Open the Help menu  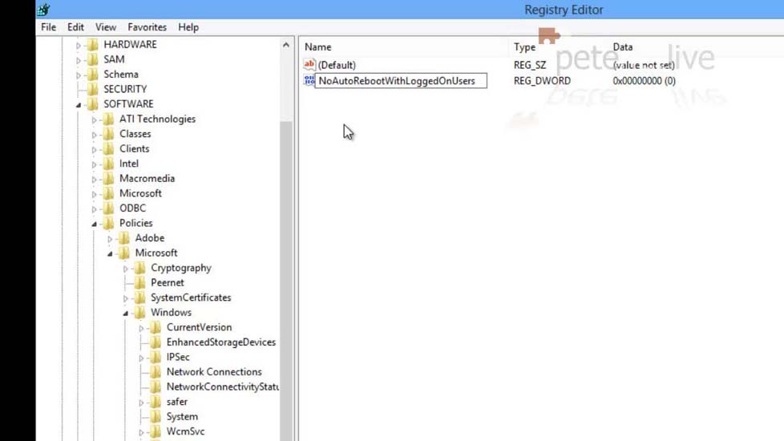coord(188,27)
